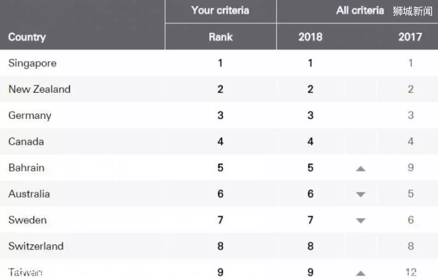Open the All criteria header tab
This screenshot has width=438, height=280.
click(360, 10)
